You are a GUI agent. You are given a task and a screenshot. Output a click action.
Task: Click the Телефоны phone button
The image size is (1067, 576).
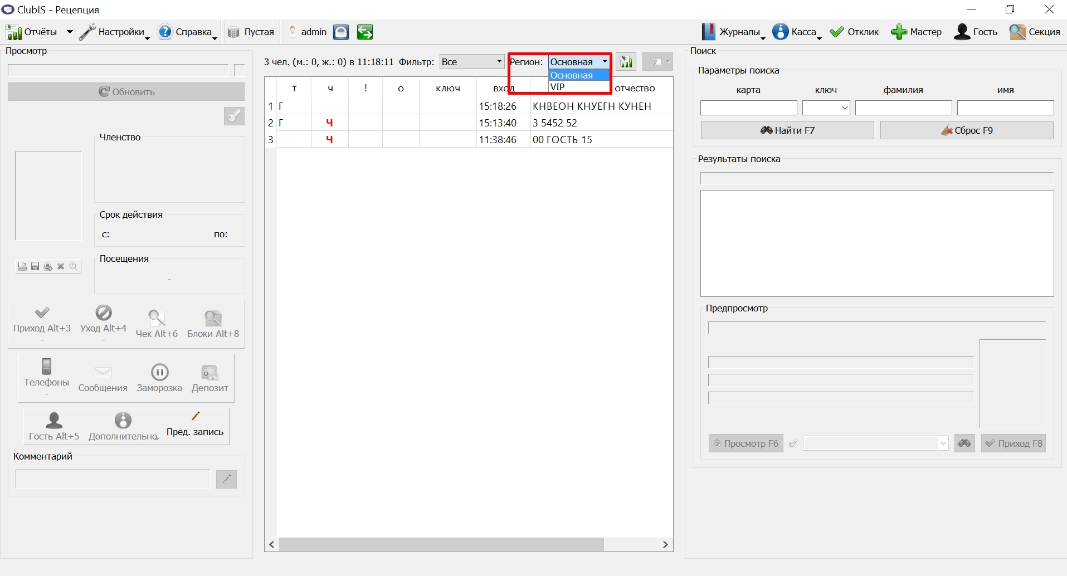click(x=46, y=377)
